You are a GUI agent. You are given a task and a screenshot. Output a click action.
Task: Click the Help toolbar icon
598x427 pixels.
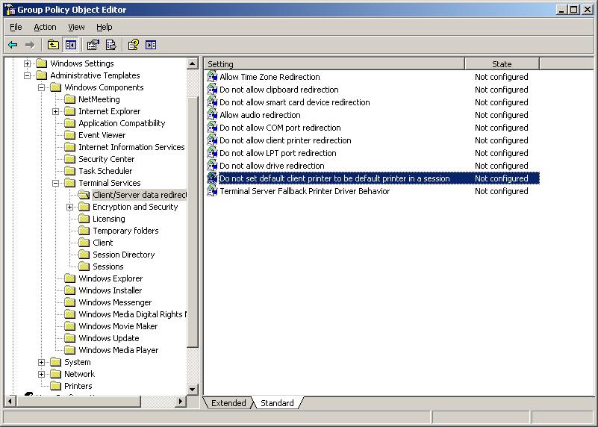pyautogui.click(x=133, y=45)
